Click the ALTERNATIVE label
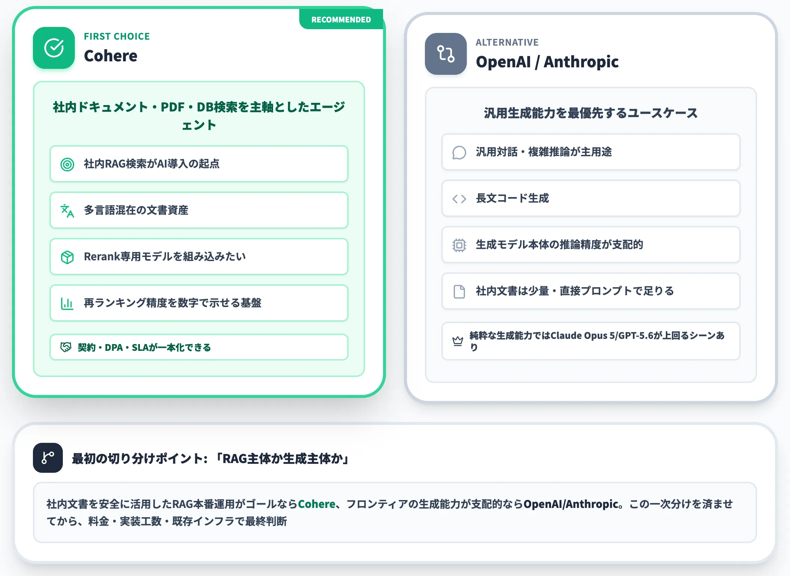 tap(507, 42)
